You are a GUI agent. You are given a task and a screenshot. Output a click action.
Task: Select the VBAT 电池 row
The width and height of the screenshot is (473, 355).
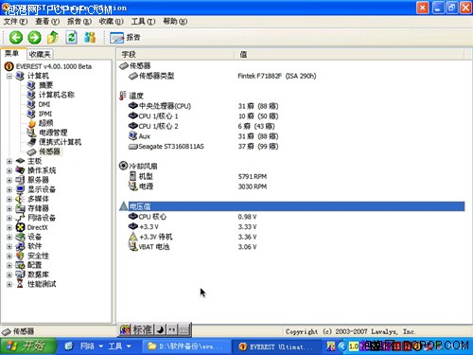[291, 247]
